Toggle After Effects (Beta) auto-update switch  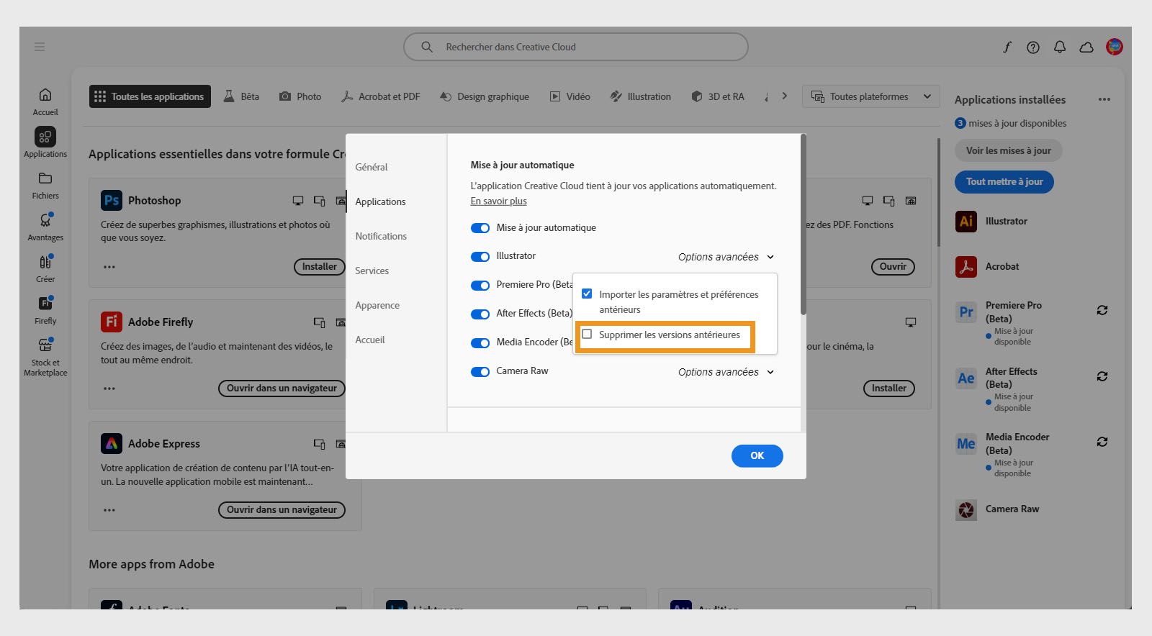coord(480,314)
